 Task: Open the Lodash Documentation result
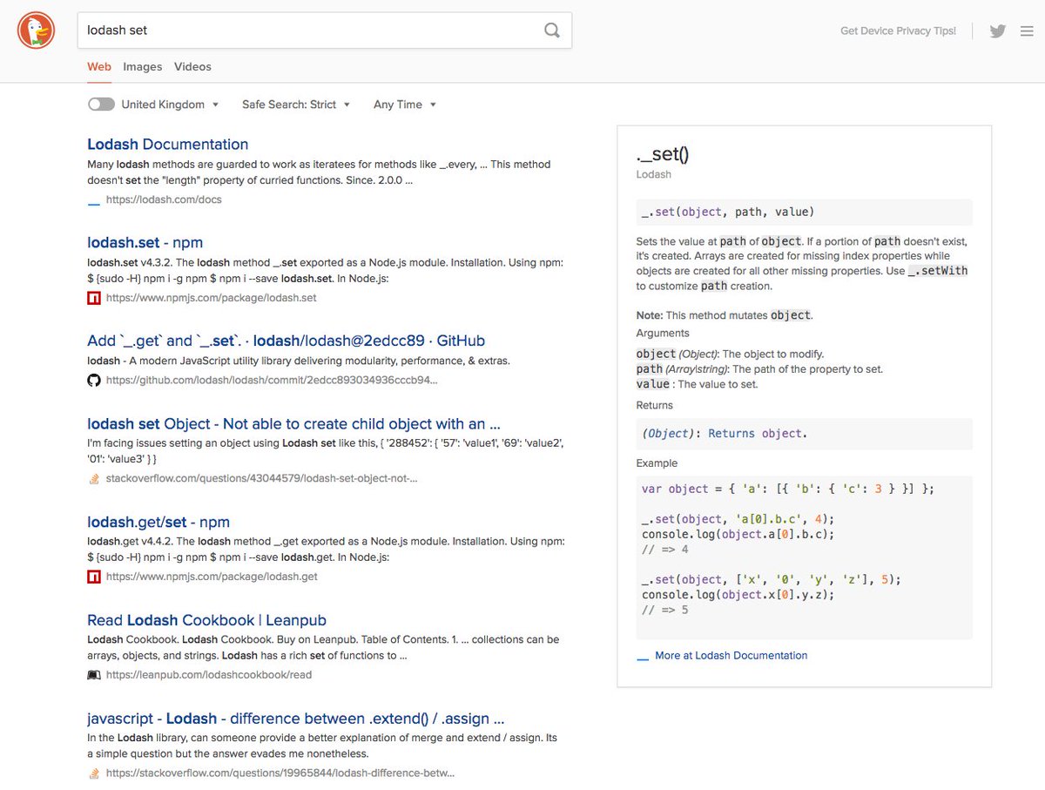coord(168,145)
